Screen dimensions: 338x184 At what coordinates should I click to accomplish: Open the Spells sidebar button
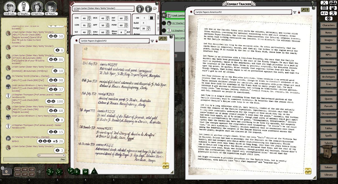(328, 135)
